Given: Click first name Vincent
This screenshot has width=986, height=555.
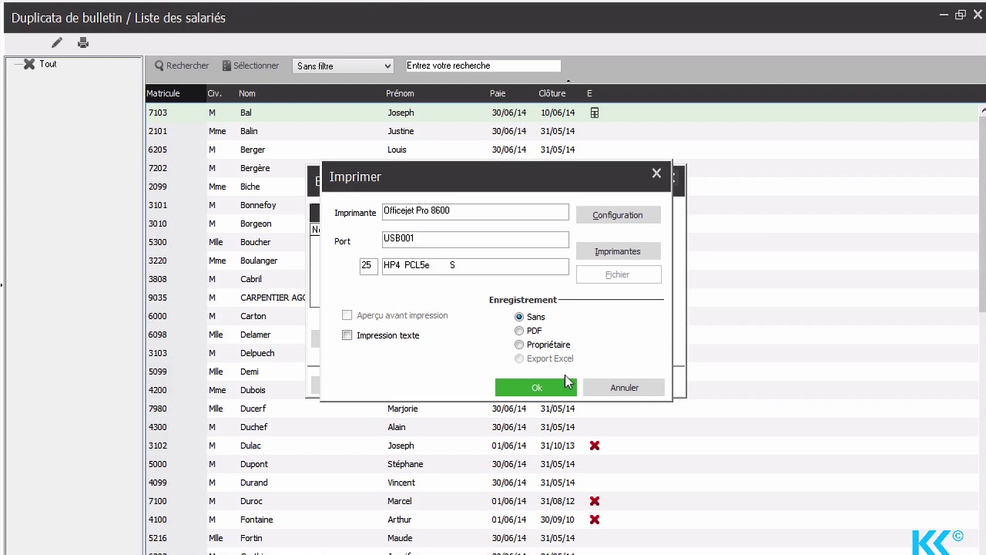Looking at the screenshot, I should [401, 483].
